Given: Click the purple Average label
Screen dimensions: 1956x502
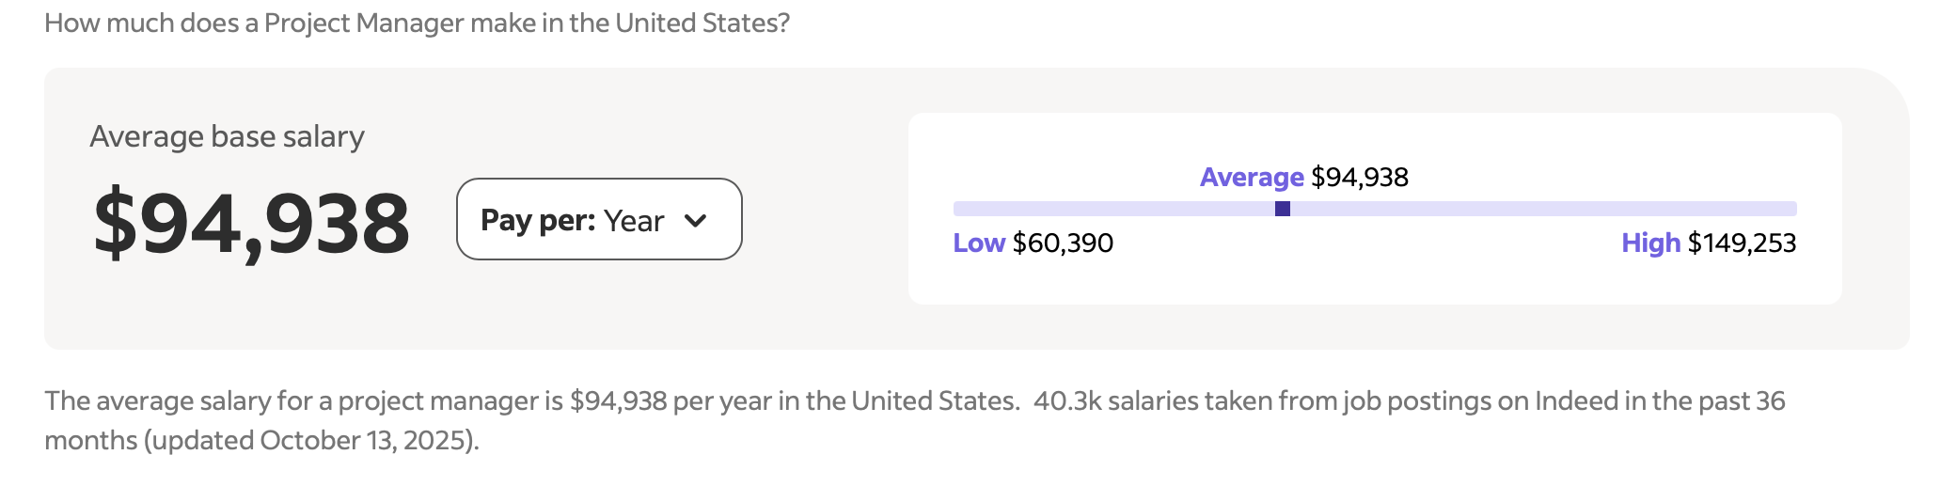Looking at the screenshot, I should click(x=1251, y=177).
